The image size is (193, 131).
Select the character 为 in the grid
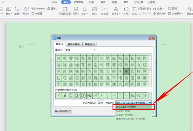[59, 84]
